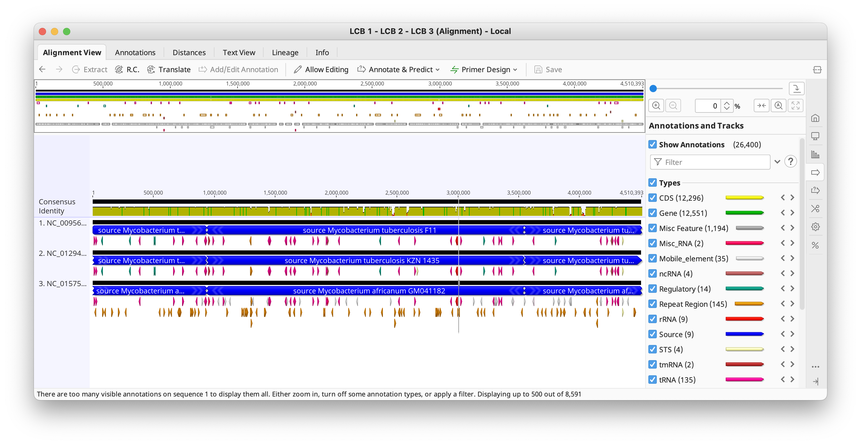Click the zoom out magnifier icon

click(x=673, y=106)
